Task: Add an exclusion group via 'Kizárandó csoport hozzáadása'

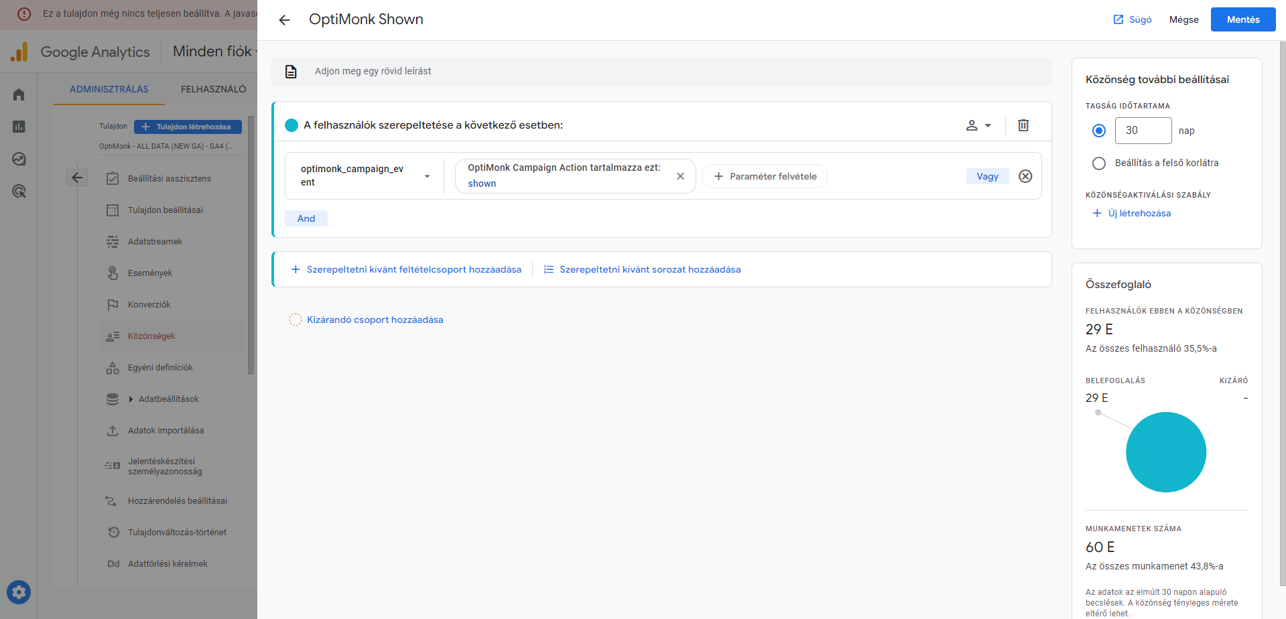Action: click(x=366, y=320)
